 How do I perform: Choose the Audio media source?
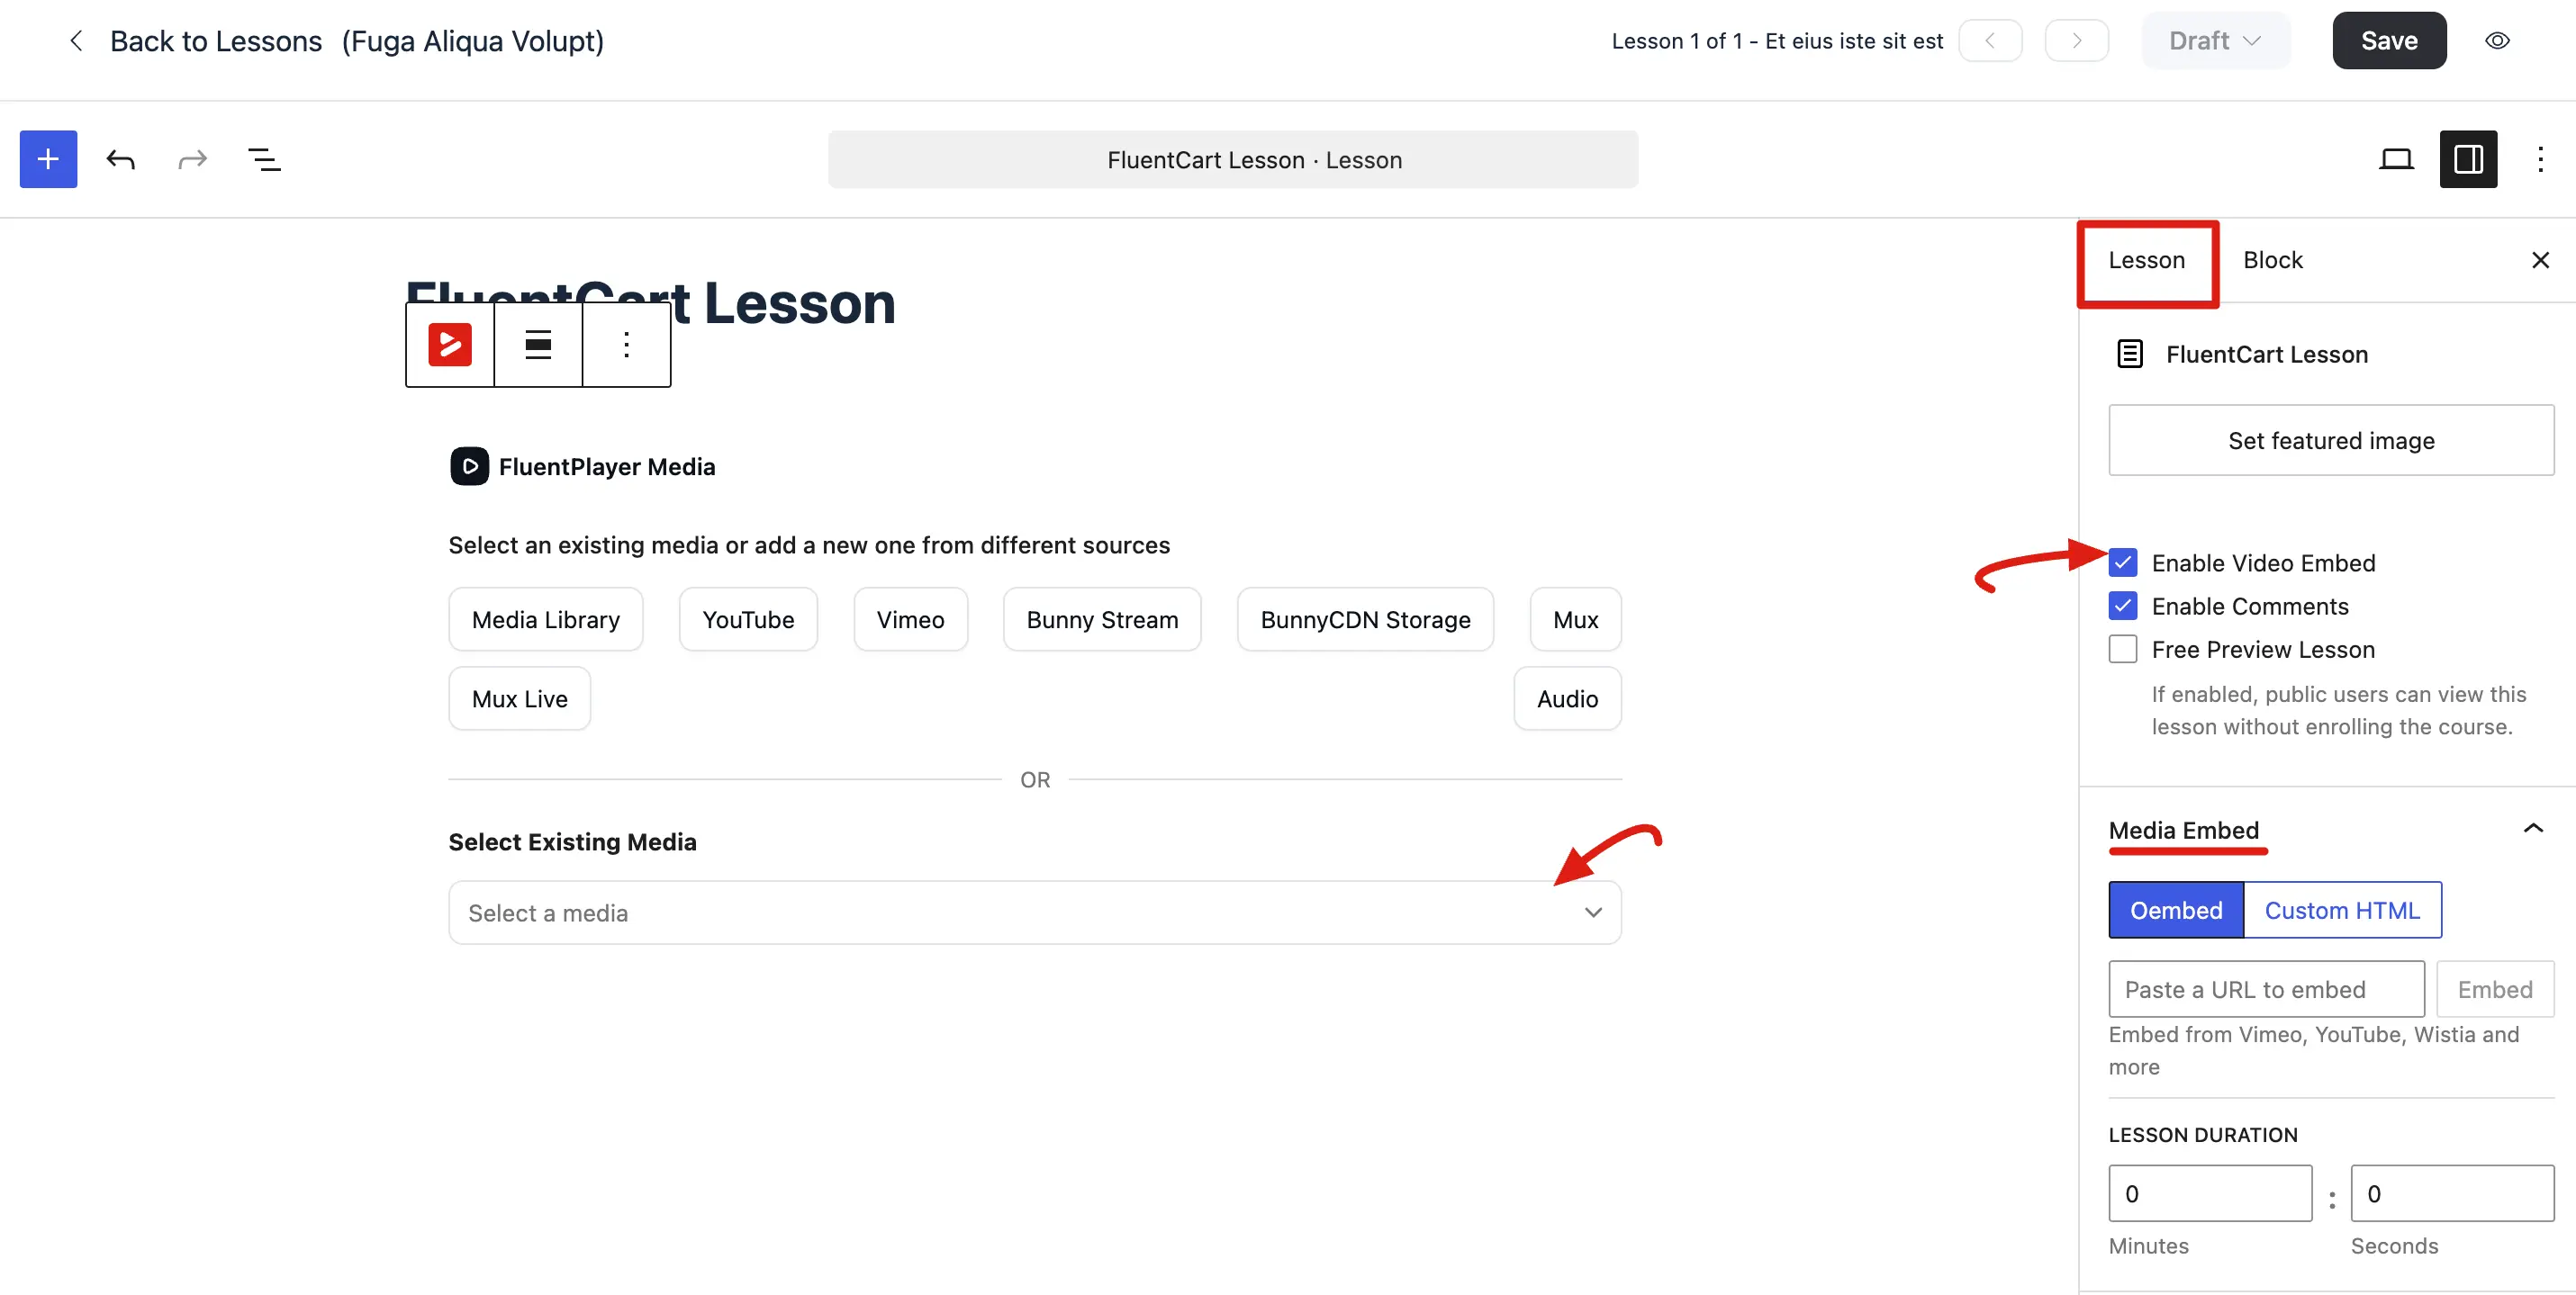[x=1567, y=698]
